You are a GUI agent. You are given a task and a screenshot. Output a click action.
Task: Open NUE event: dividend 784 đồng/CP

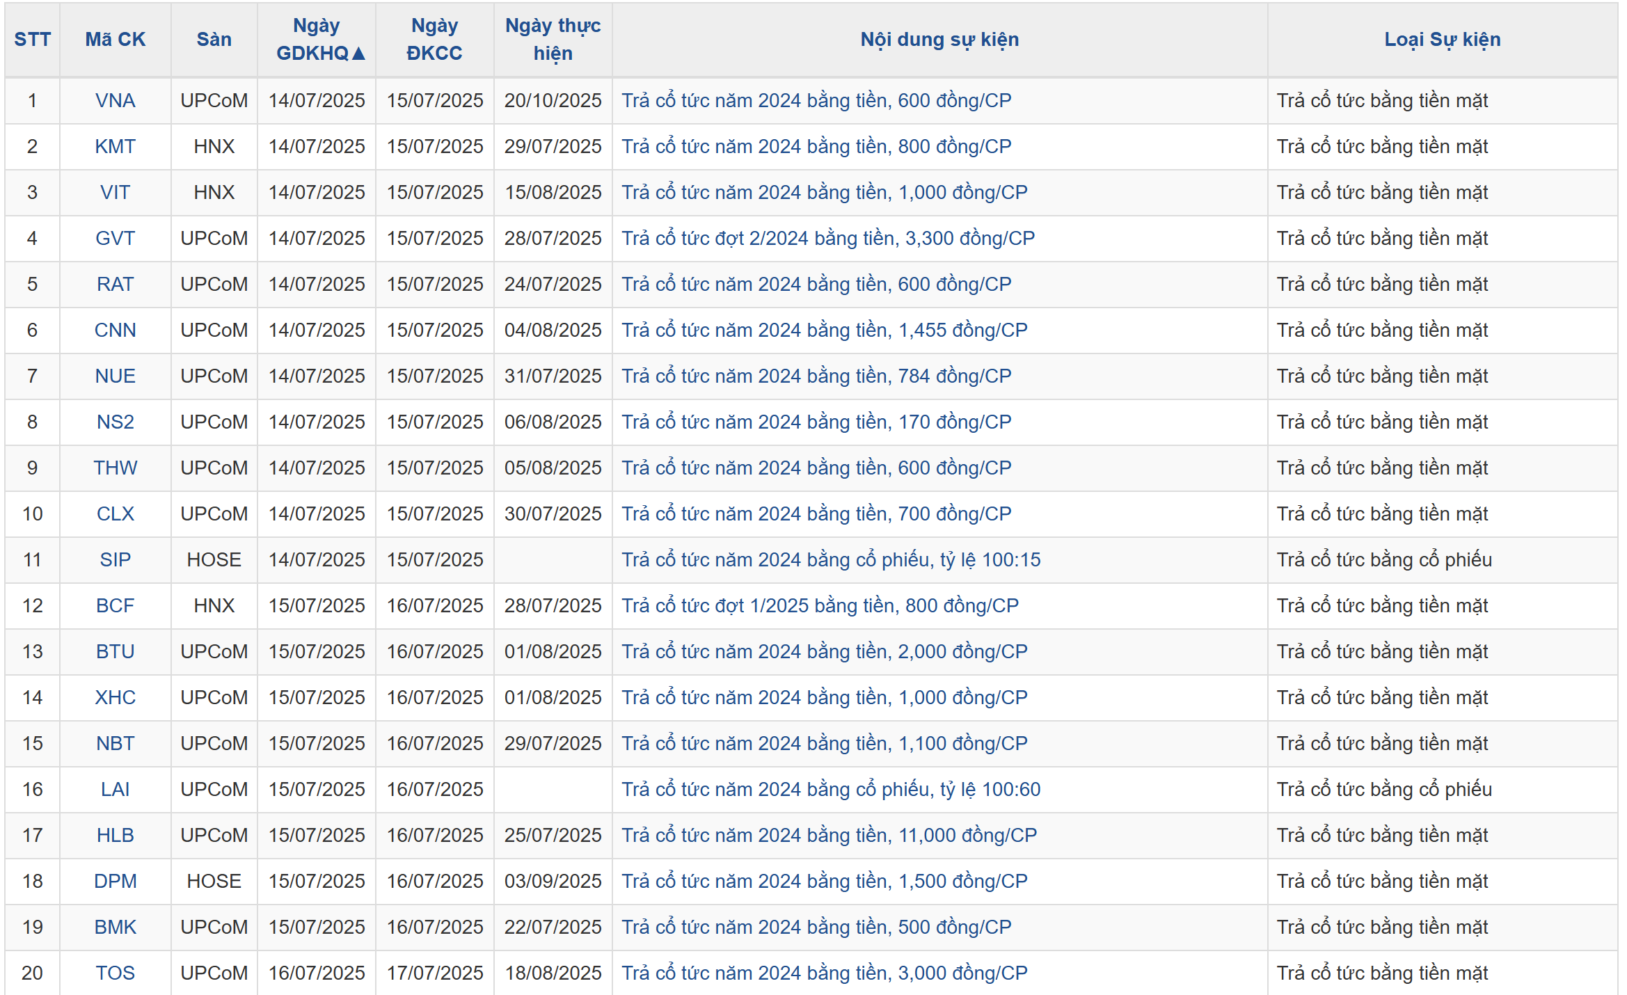point(816,376)
